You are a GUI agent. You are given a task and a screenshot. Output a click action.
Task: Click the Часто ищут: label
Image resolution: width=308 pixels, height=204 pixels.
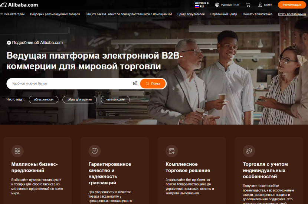(x=16, y=99)
